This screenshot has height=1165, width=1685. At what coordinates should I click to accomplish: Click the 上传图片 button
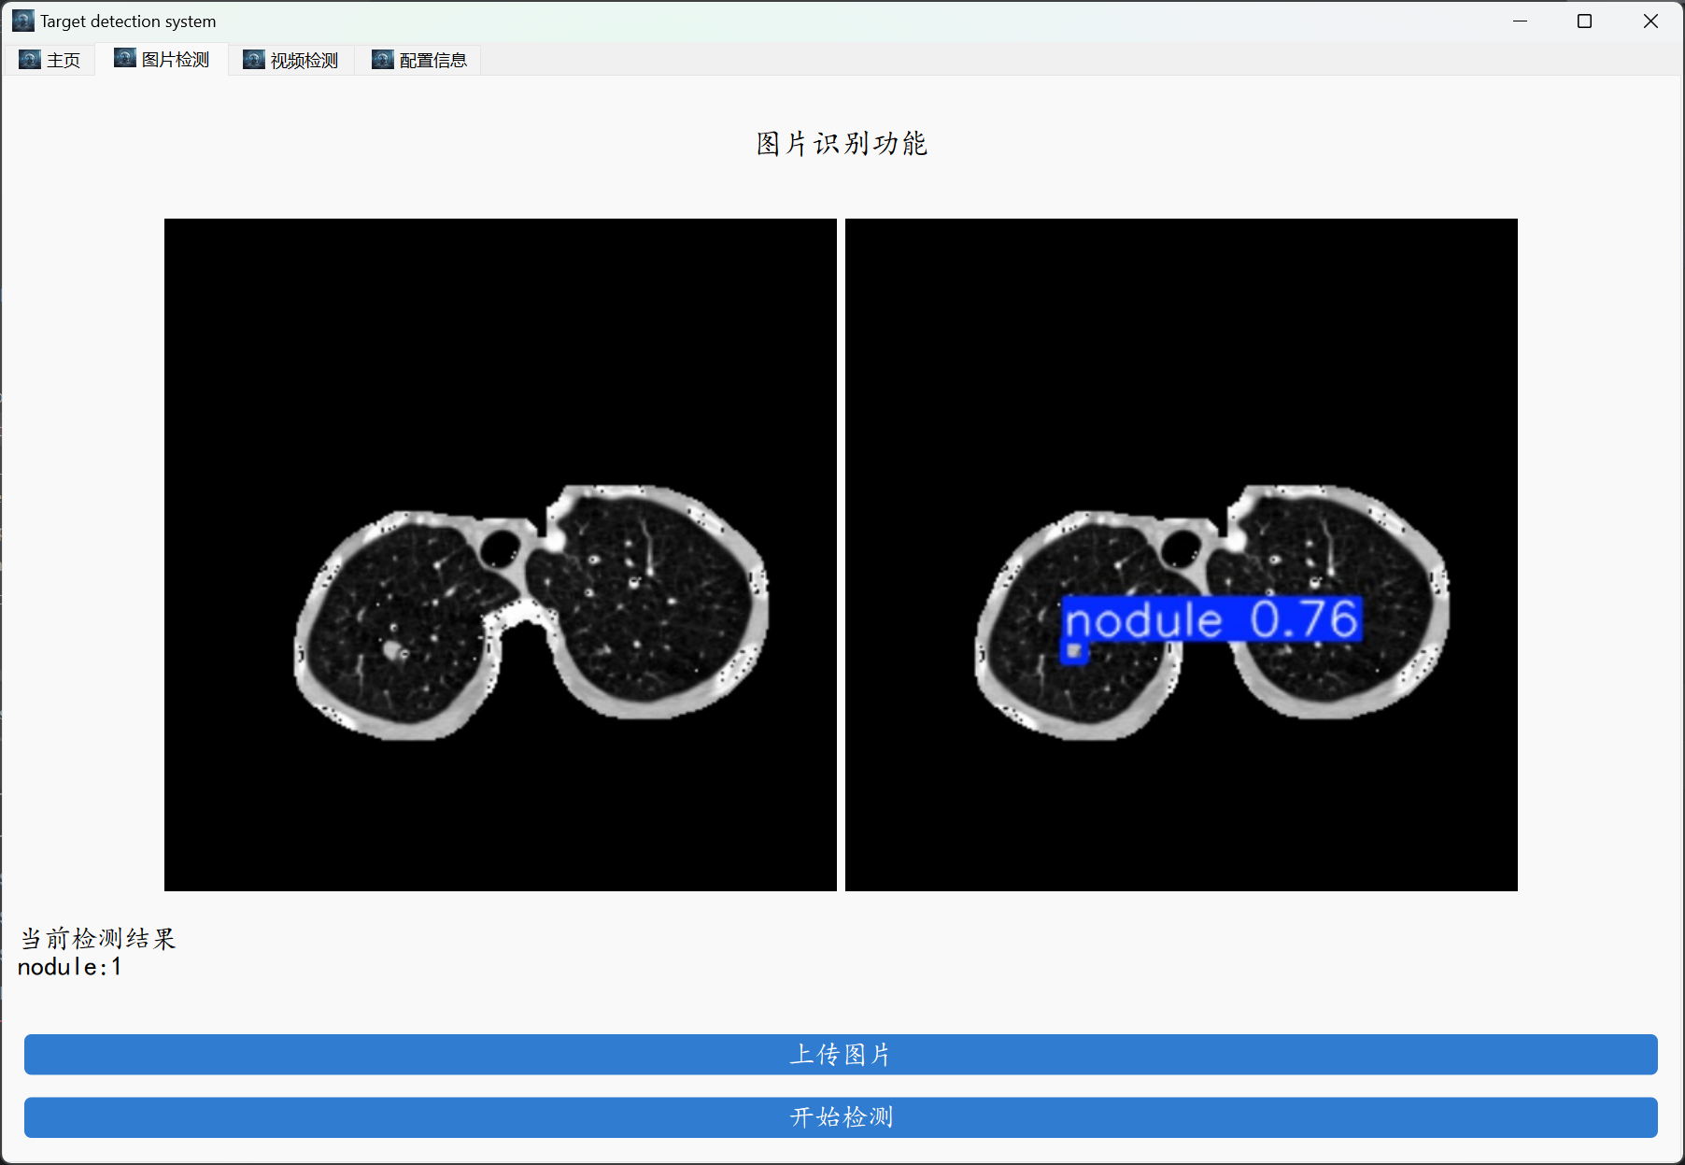click(841, 1054)
